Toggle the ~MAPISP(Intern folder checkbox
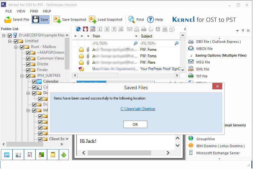This screenshot has height=169, width=253. pos(28,53)
